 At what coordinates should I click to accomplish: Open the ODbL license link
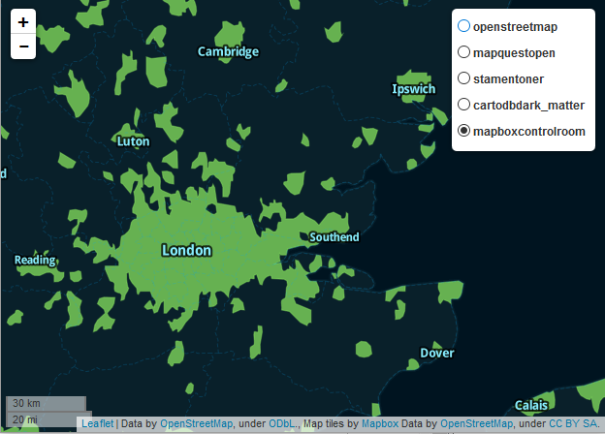(282, 423)
